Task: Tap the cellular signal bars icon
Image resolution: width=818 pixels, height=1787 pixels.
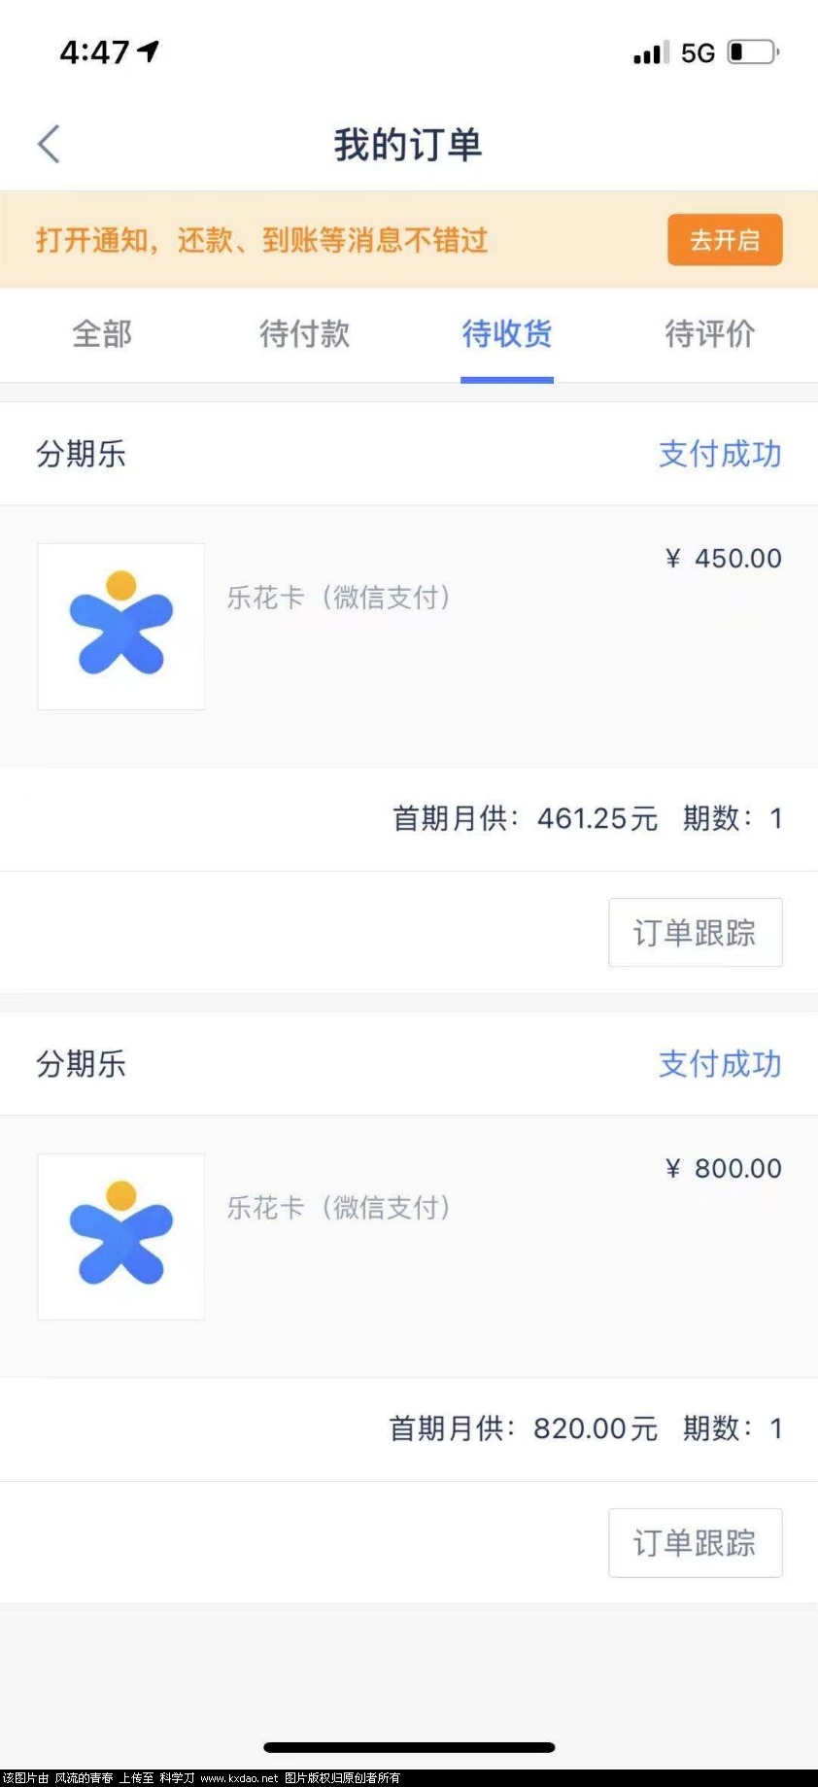Action: pos(651,52)
